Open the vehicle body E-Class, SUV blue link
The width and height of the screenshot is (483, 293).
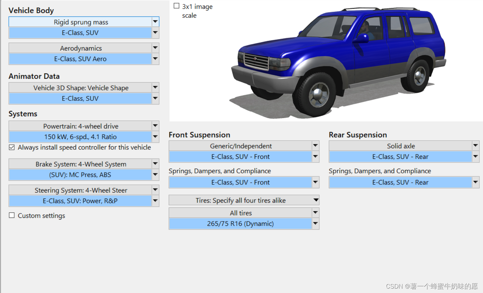coord(80,33)
